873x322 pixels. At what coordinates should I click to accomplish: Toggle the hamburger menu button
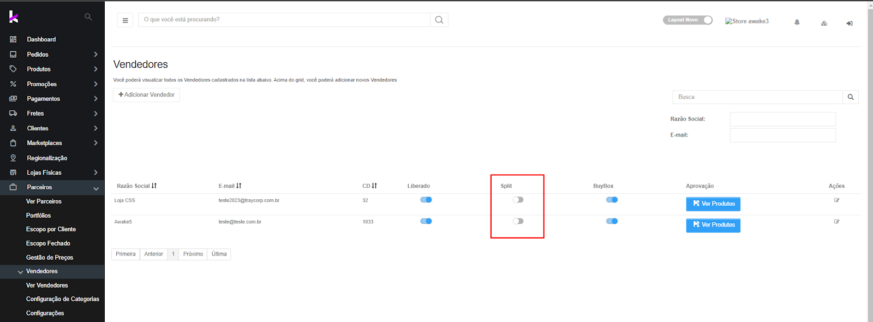[125, 20]
